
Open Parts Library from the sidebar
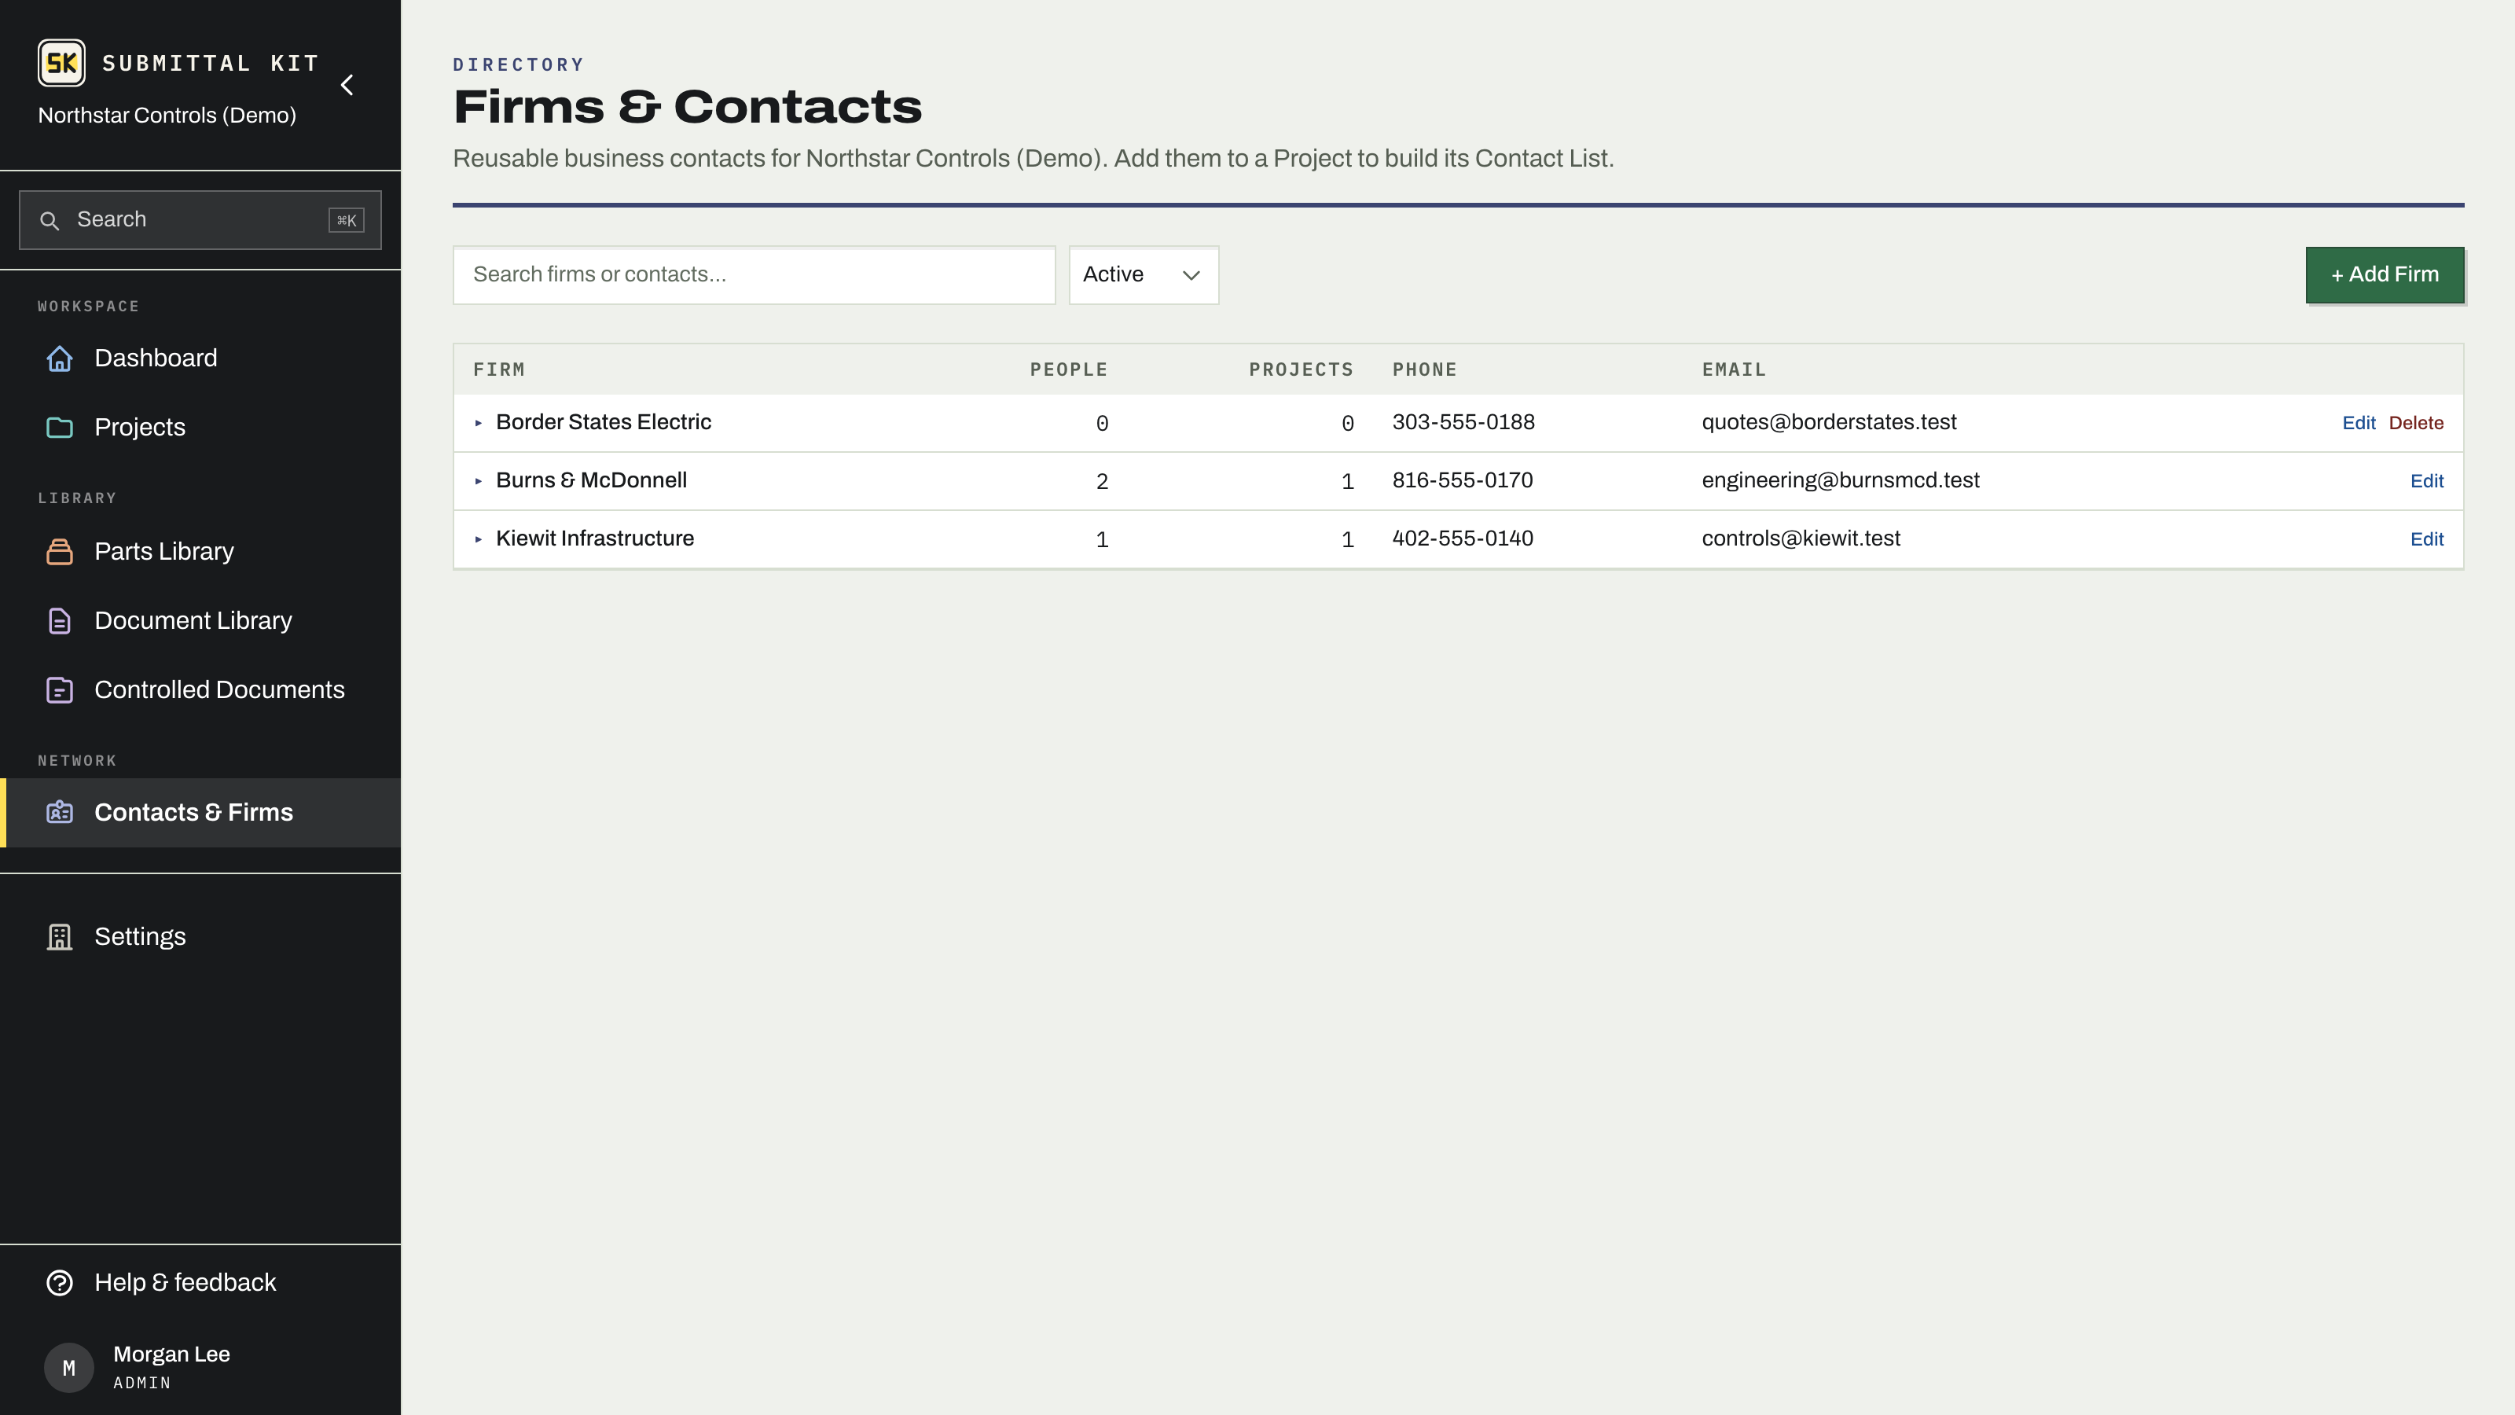(200, 552)
